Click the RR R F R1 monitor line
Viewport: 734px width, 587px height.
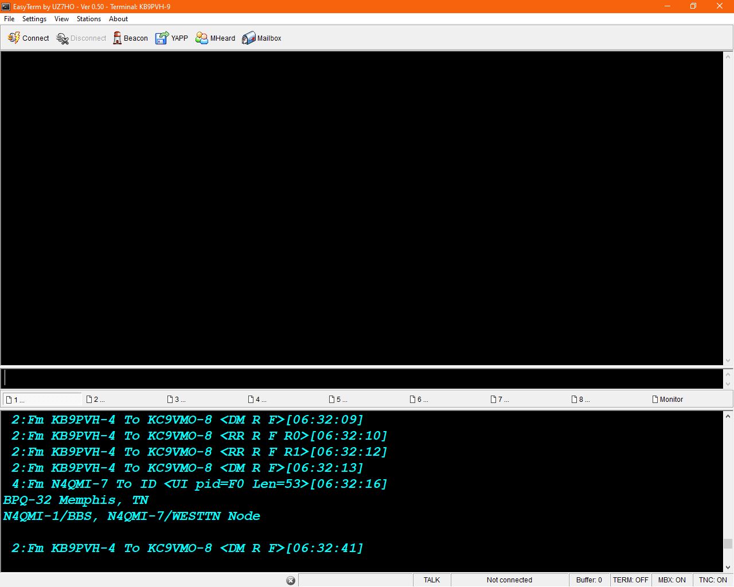[x=200, y=452]
